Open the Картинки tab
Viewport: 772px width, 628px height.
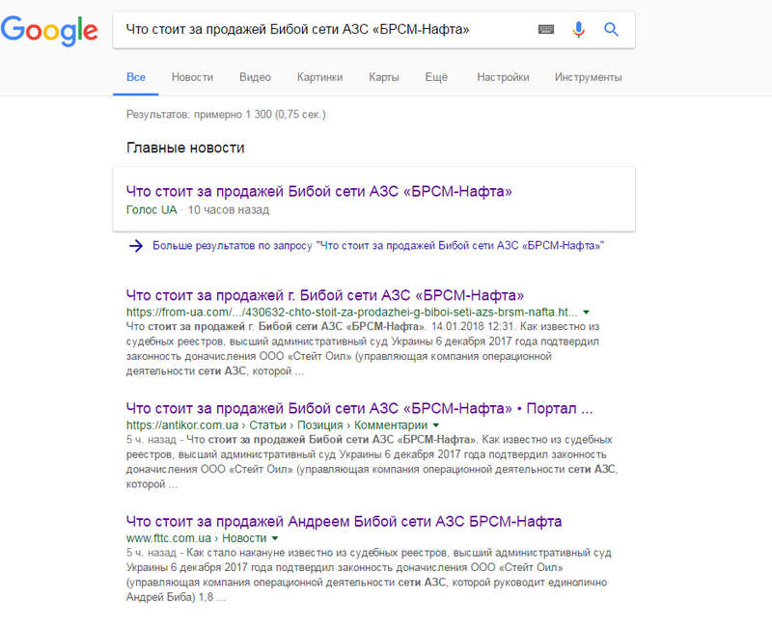tap(319, 77)
